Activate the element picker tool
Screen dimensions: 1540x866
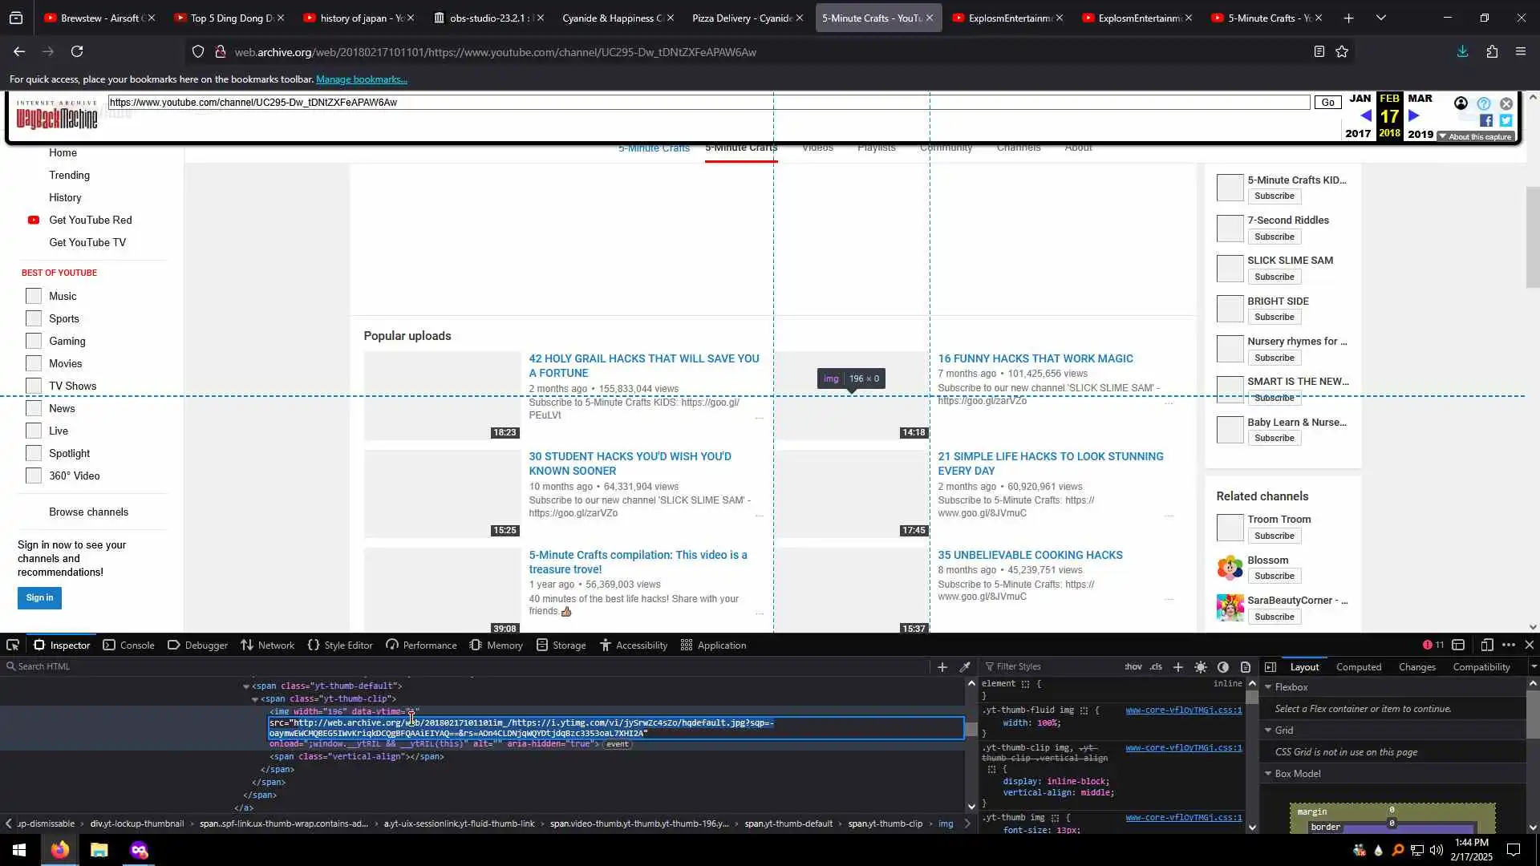pos(13,645)
